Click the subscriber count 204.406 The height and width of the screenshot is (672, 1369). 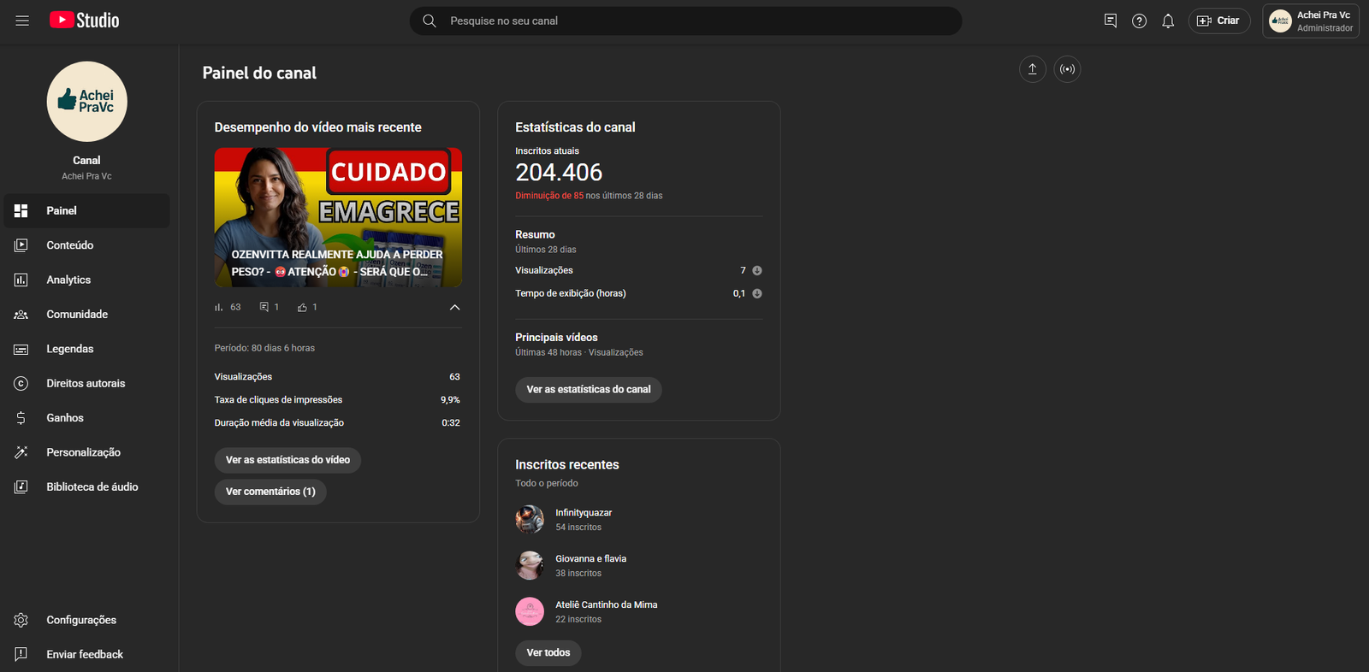pyautogui.click(x=559, y=173)
